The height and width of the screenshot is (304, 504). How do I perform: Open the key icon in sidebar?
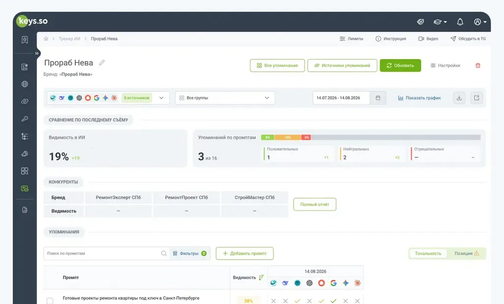pos(25,119)
